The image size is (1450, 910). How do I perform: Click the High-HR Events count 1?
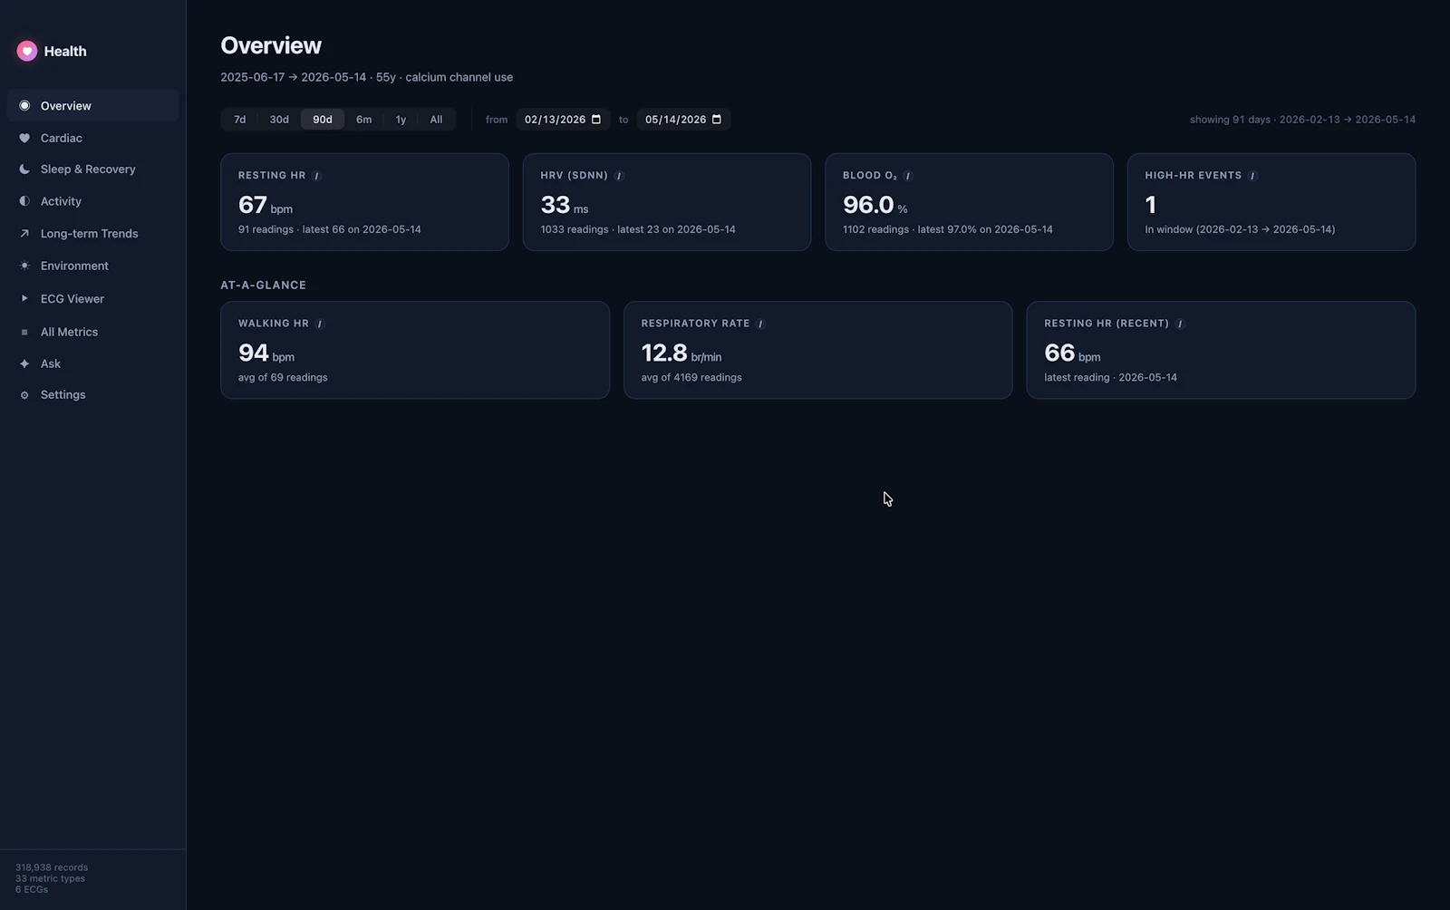[1150, 206]
